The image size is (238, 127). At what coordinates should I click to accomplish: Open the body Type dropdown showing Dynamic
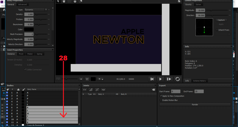click(36, 10)
